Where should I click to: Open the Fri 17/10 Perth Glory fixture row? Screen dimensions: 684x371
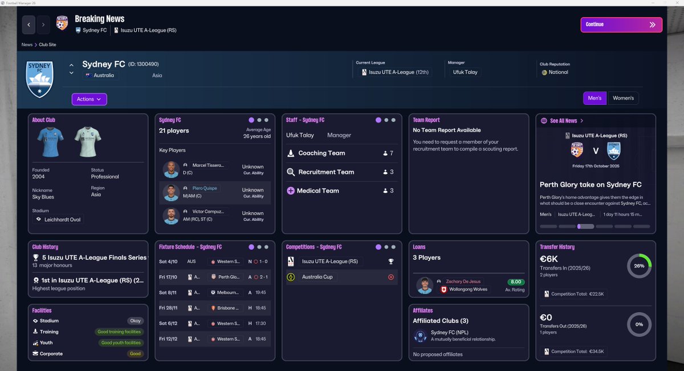tap(214, 277)
